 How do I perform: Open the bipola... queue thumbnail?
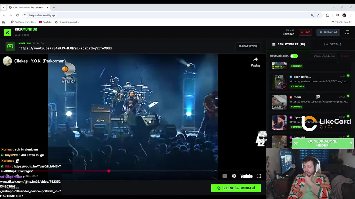tap(279, 122)
